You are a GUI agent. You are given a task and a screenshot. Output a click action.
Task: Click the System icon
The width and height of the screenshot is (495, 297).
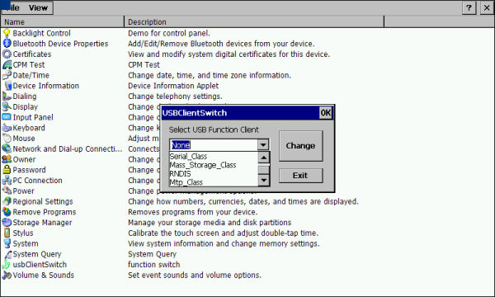click(x=7, y=243)
